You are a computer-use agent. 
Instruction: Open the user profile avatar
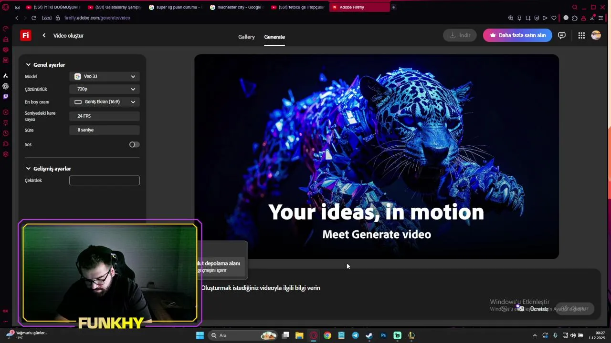596,35
